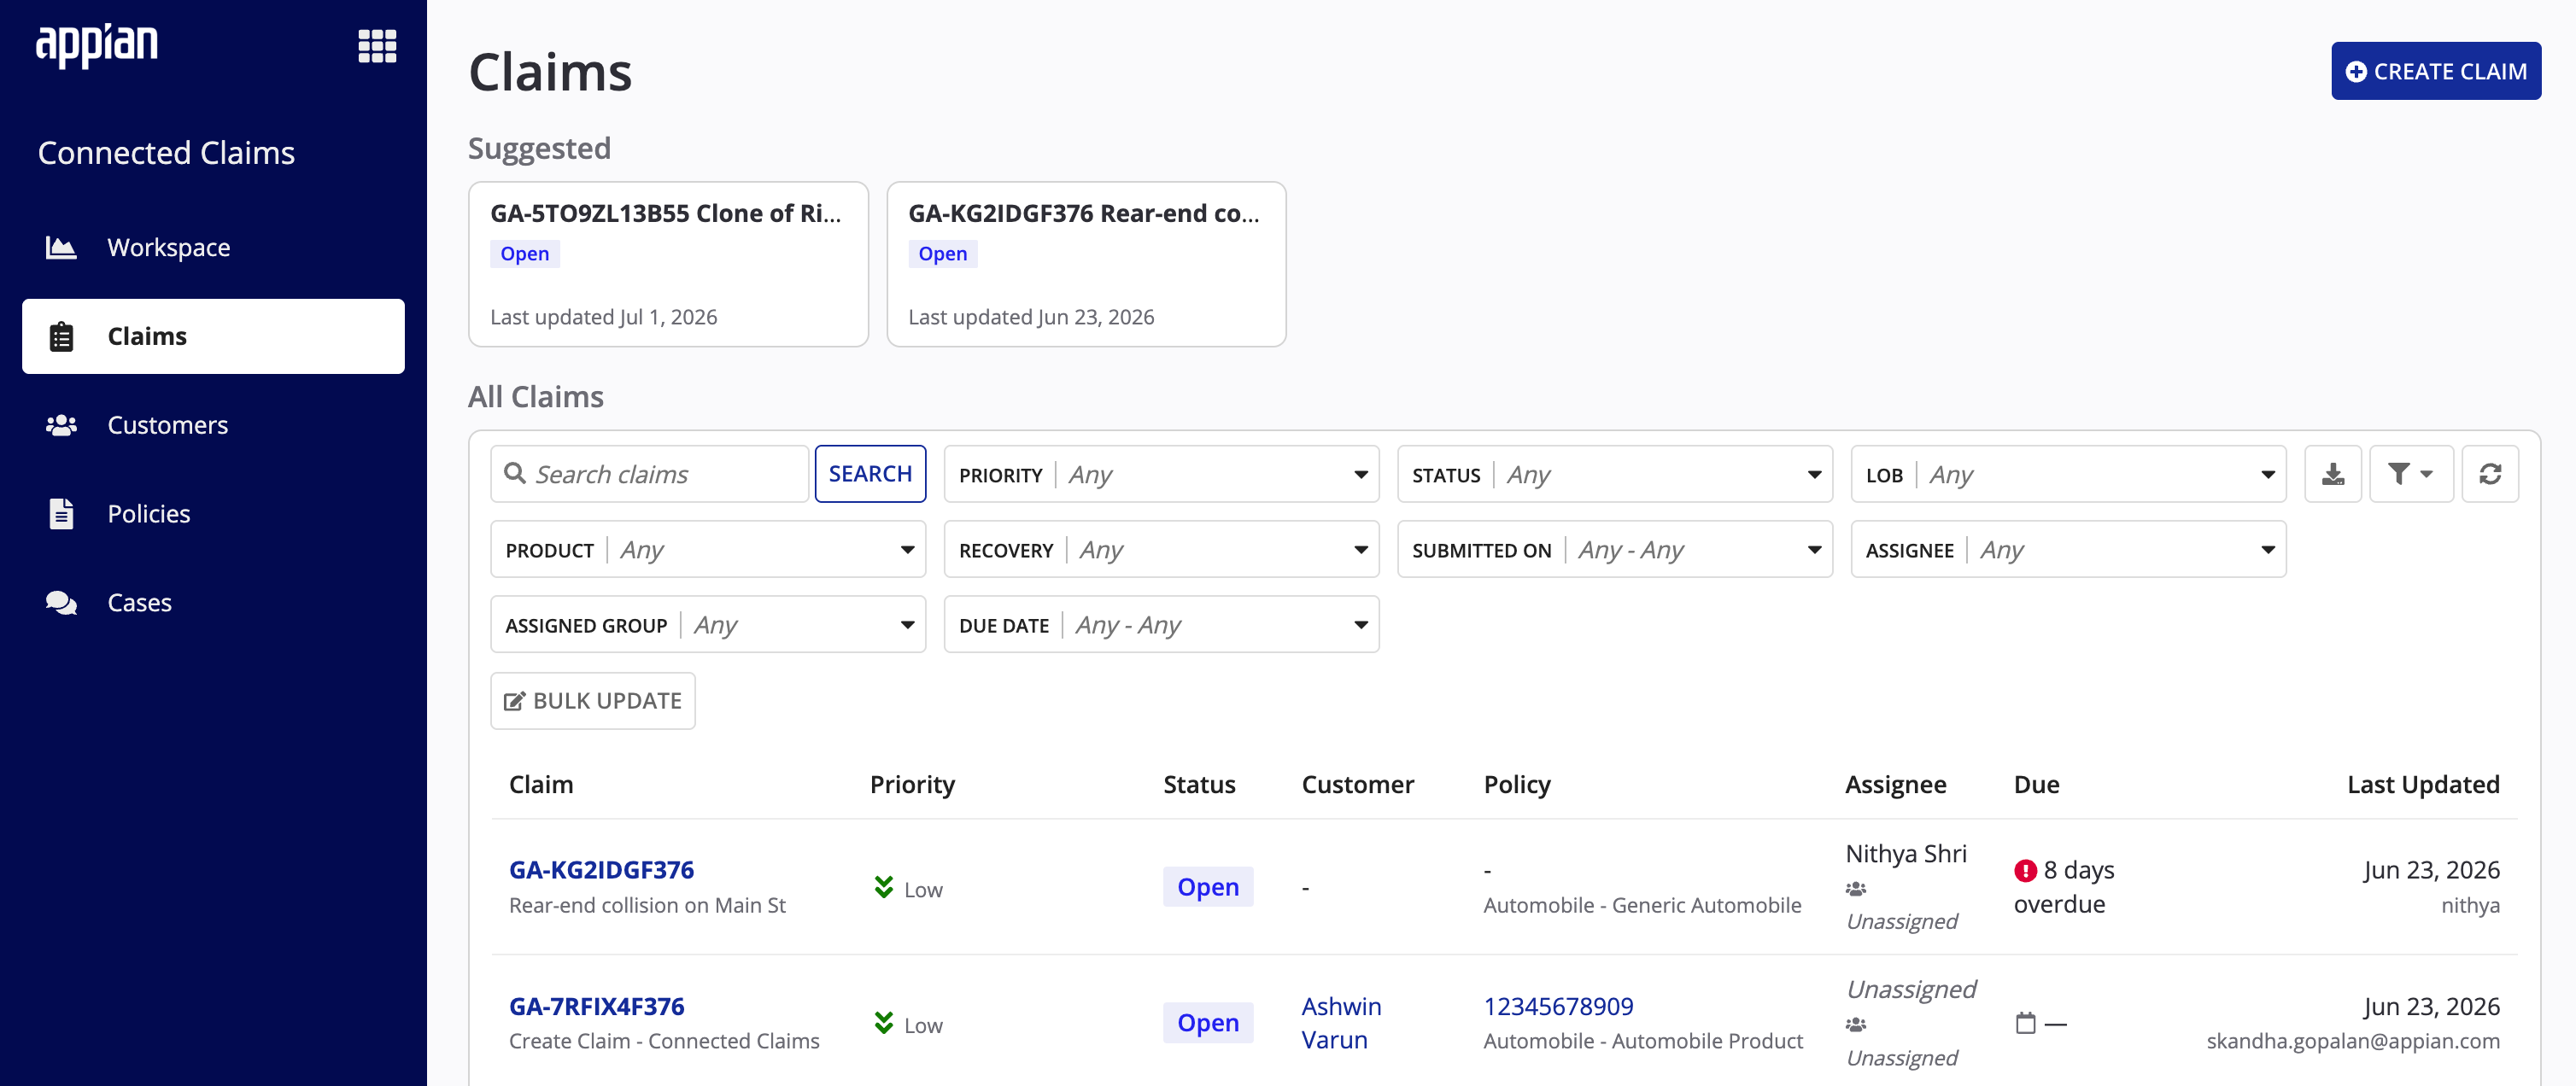Open claim link GA-7RFIX4F376
Image resolution: width=2576 pixels, height=1086 pixels.
(x=596, y=1006)
